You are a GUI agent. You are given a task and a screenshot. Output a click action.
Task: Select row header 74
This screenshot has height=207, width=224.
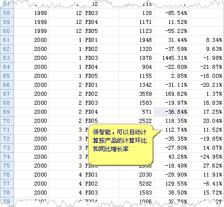(x=7, y=157)
